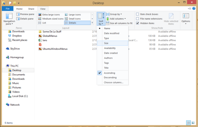This screenshot has width=198, height=127.
Task: Open Choose columns dialog
Action: point(113,82)
